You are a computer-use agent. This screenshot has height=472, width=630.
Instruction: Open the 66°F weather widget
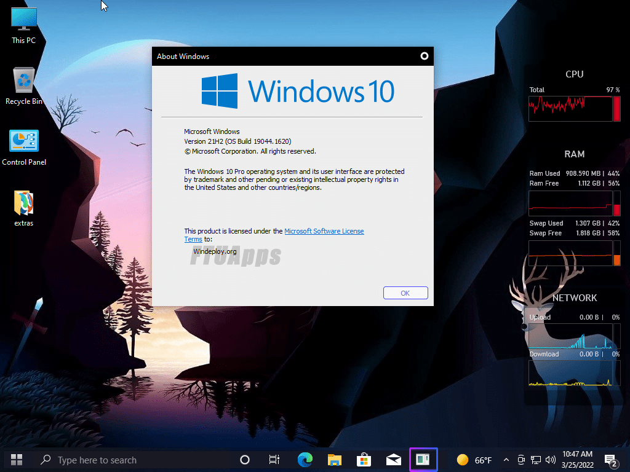click(474, 460)
